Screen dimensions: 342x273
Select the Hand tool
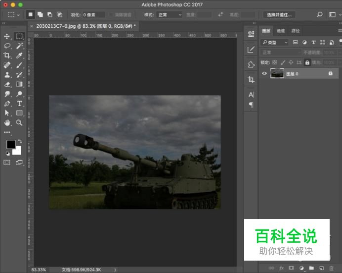(7, 122)
